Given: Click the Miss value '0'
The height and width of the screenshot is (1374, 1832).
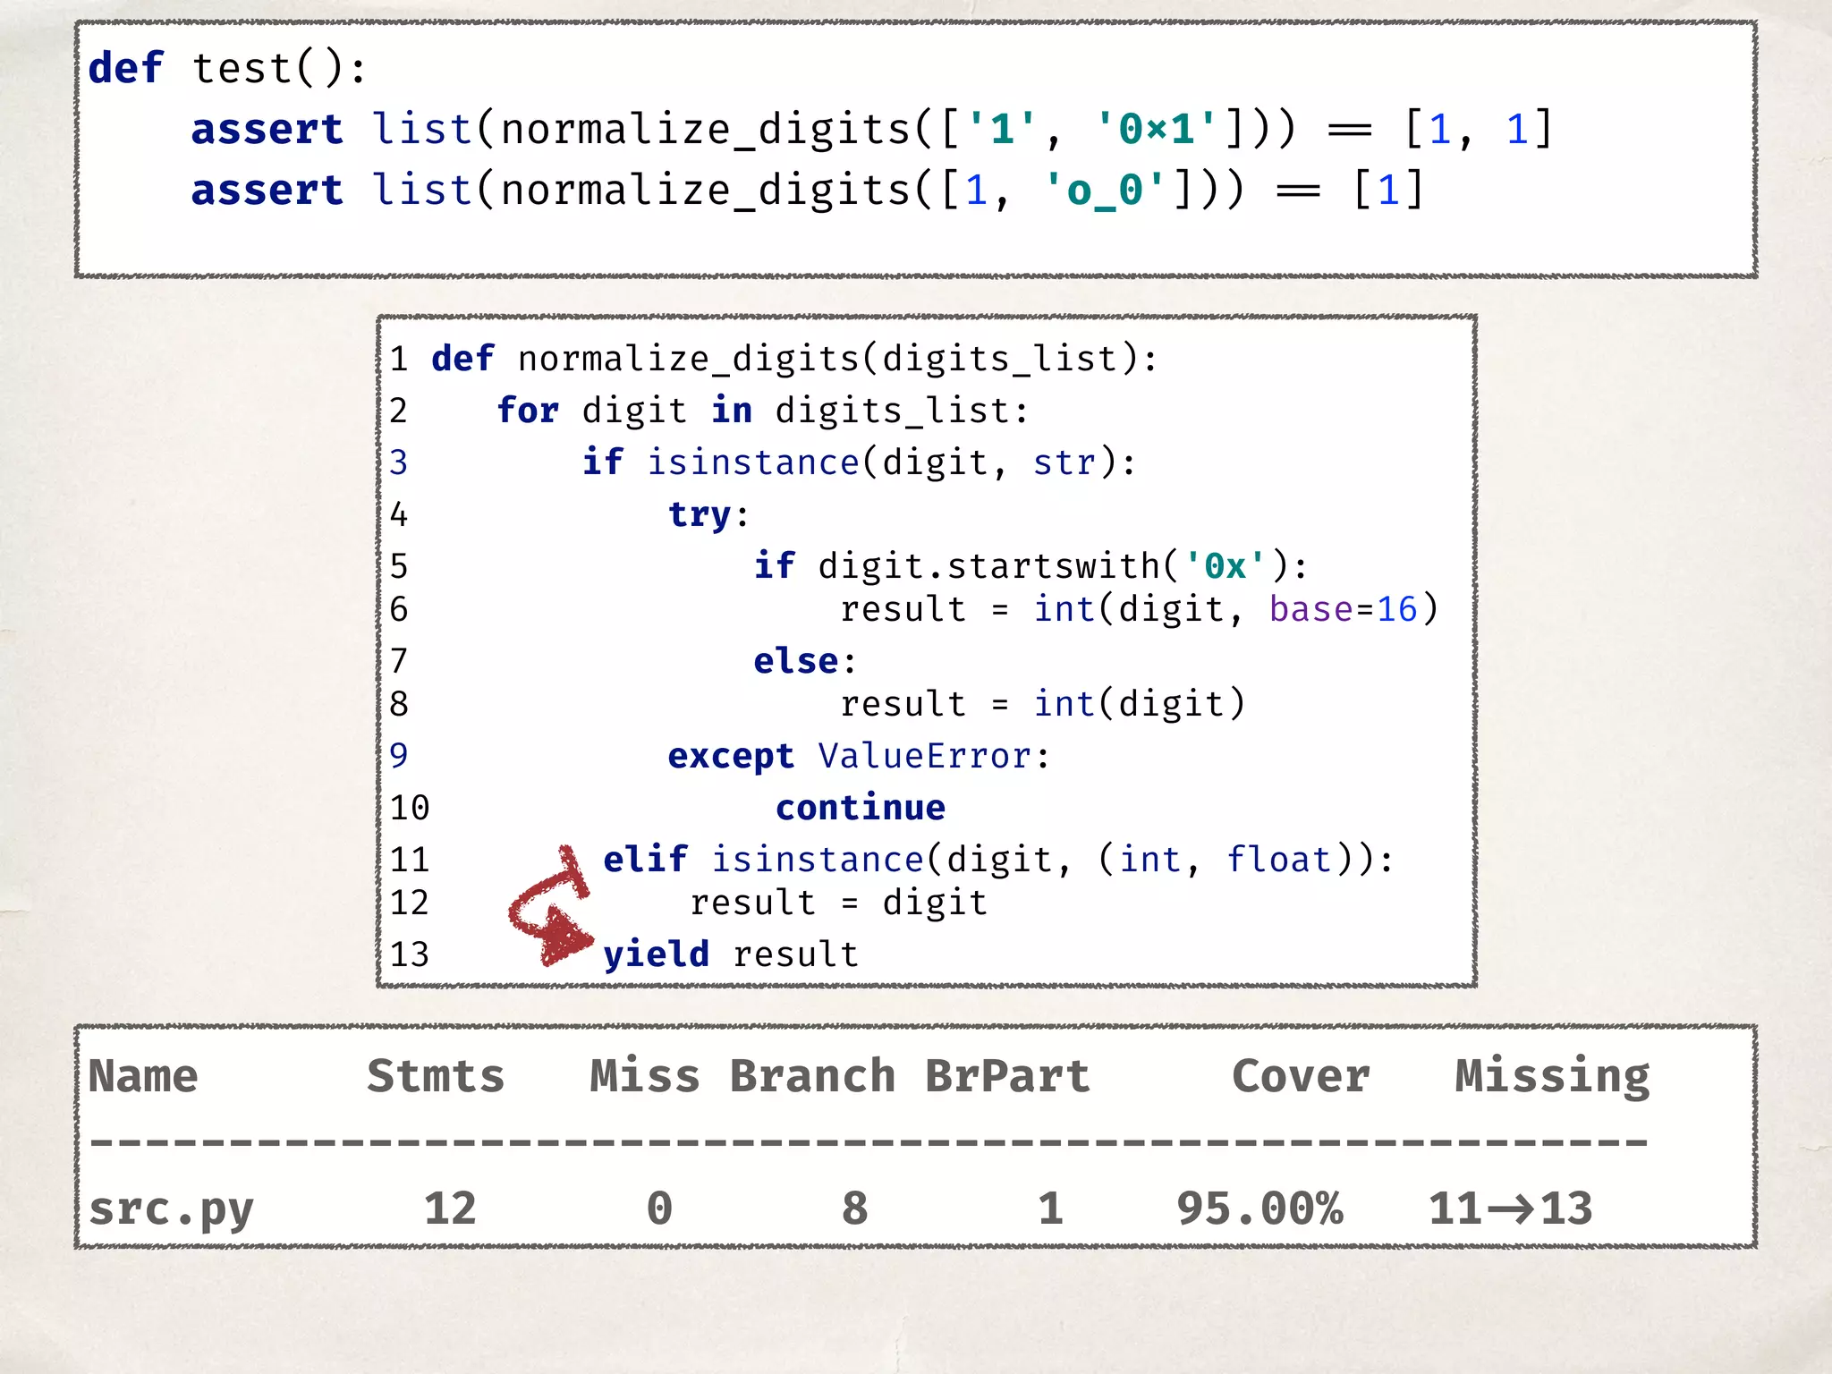Looking at the screenshot, I should [x=659, y=1209].
